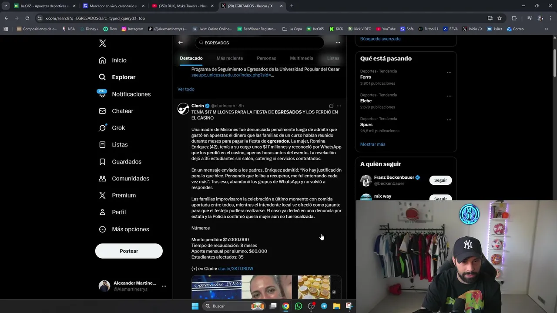Open the BBVA bookmark

[x=450, y=29]
